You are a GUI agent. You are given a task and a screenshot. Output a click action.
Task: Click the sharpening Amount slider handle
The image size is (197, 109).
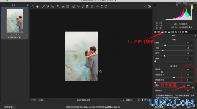pyautogui.click(x=165, y=45)
